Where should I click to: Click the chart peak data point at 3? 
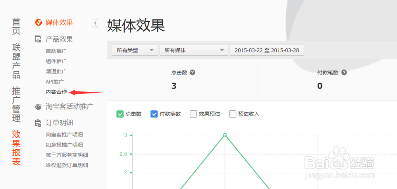(225, 135)
